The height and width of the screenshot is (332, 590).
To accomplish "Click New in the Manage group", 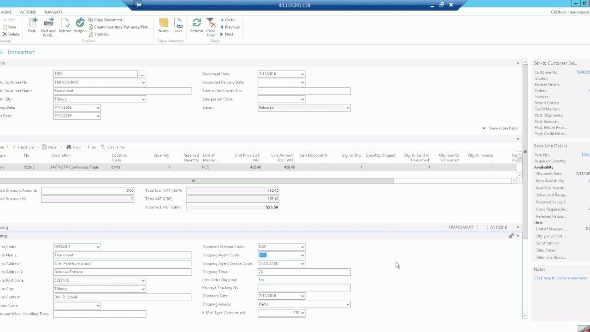I will [x=9, y=27].
